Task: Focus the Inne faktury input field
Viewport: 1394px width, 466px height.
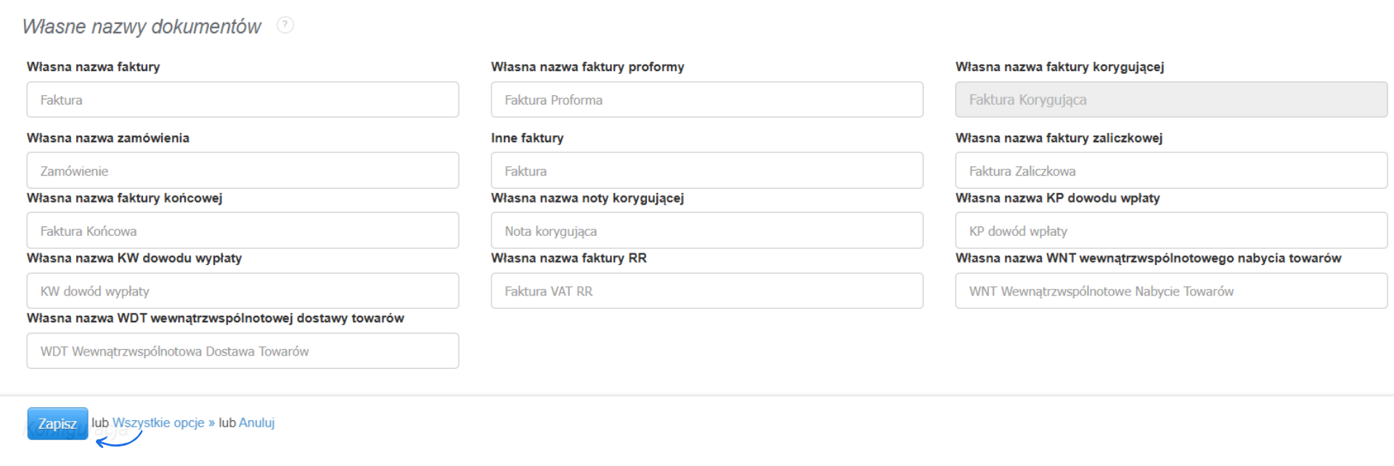Action: pos(706,171)
